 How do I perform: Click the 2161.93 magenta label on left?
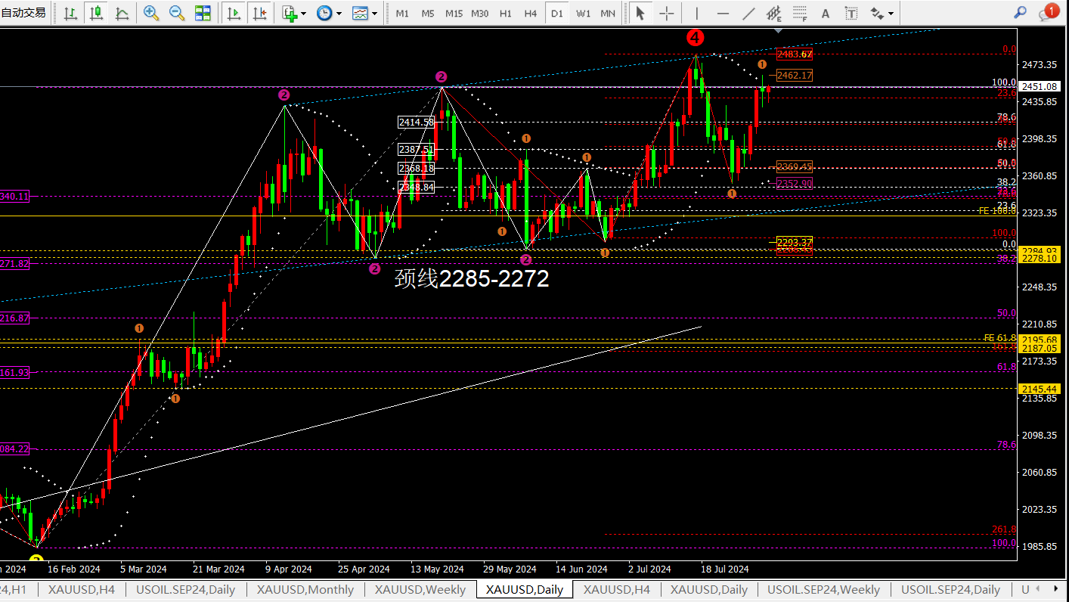pos(14,372)
